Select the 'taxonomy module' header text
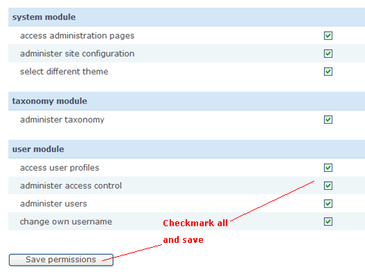This screenshot has height=277, width=365. [x=49, y=101]
